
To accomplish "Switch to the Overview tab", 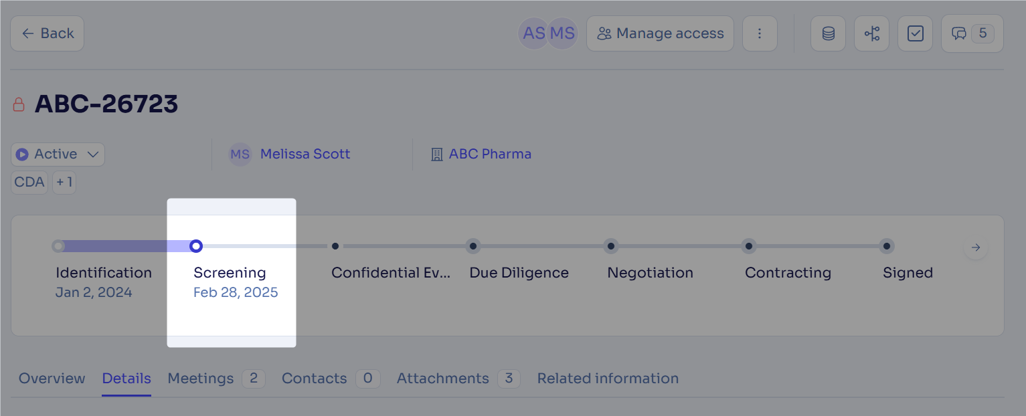I will pos(52,379).
